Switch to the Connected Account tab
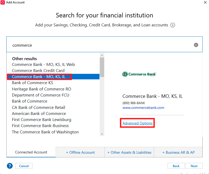 [x=31, y=152]
